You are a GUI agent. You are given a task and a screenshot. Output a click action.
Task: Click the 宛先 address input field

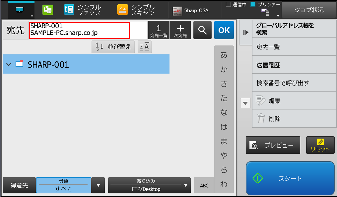click(79, 30)
